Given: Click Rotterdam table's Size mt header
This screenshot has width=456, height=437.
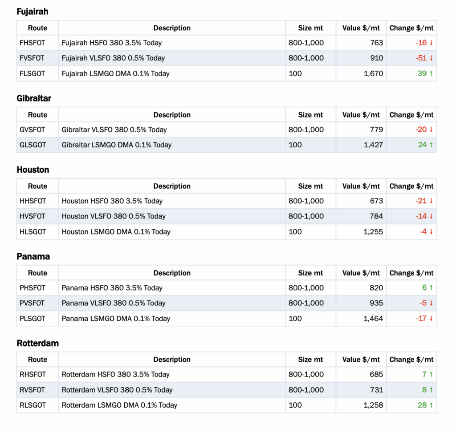Looking at the screenshot, I should pyautogui.click(x=310, y=360).
